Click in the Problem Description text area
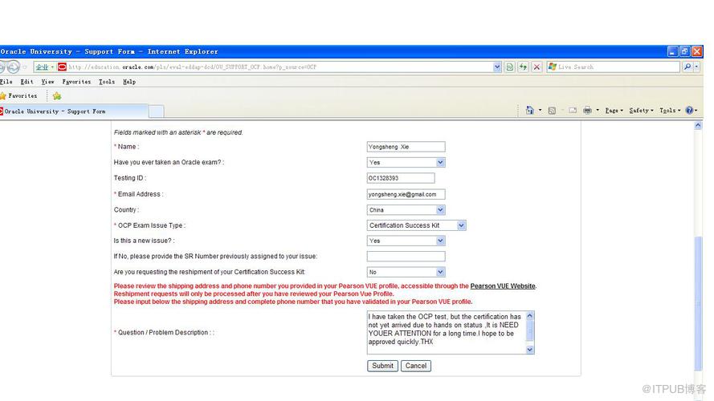The height and width of the screenshot is (401, 714). pos(447,332)
